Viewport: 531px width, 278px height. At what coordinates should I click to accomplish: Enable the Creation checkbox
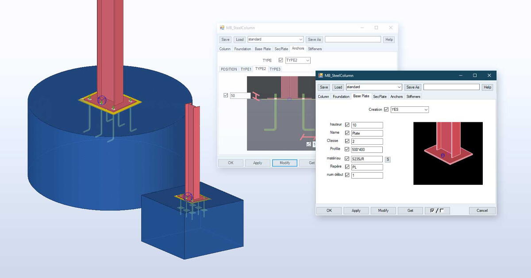(x=387, y=109)
